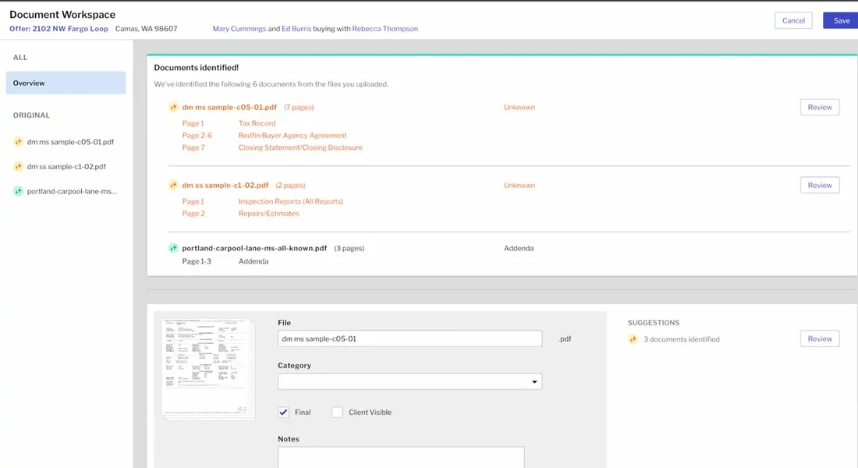Open dm ms sample-c05-01.pdf in Original list
Viewport: 858px width, 468px height.
[70, 142]
